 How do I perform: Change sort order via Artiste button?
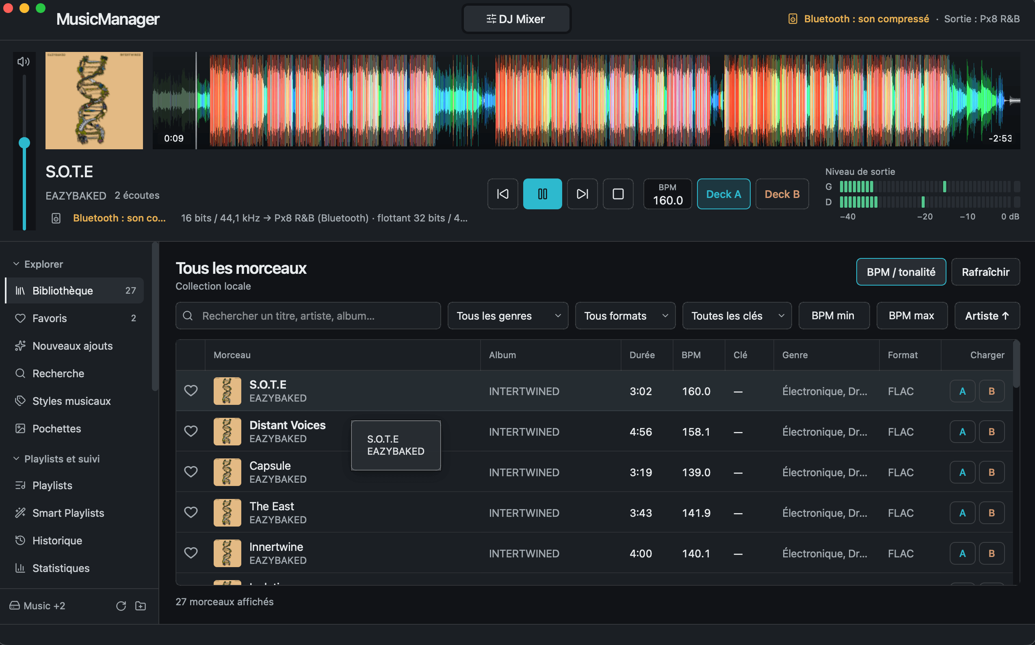(987, 316)
